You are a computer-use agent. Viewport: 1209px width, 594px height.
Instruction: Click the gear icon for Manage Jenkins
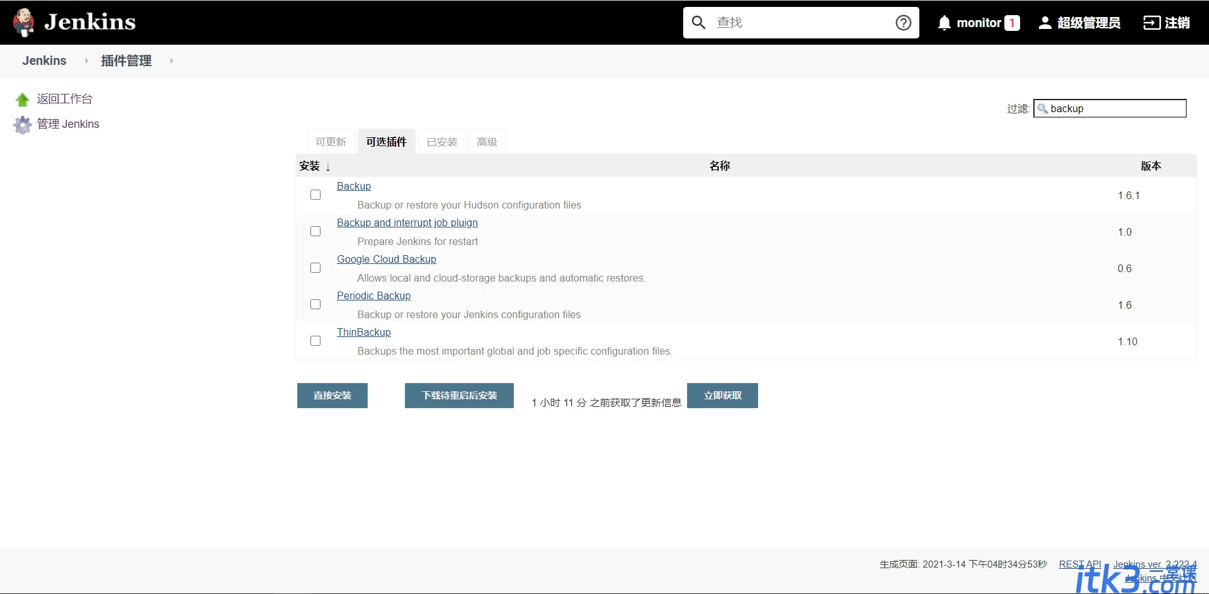[x=23, y=125]
